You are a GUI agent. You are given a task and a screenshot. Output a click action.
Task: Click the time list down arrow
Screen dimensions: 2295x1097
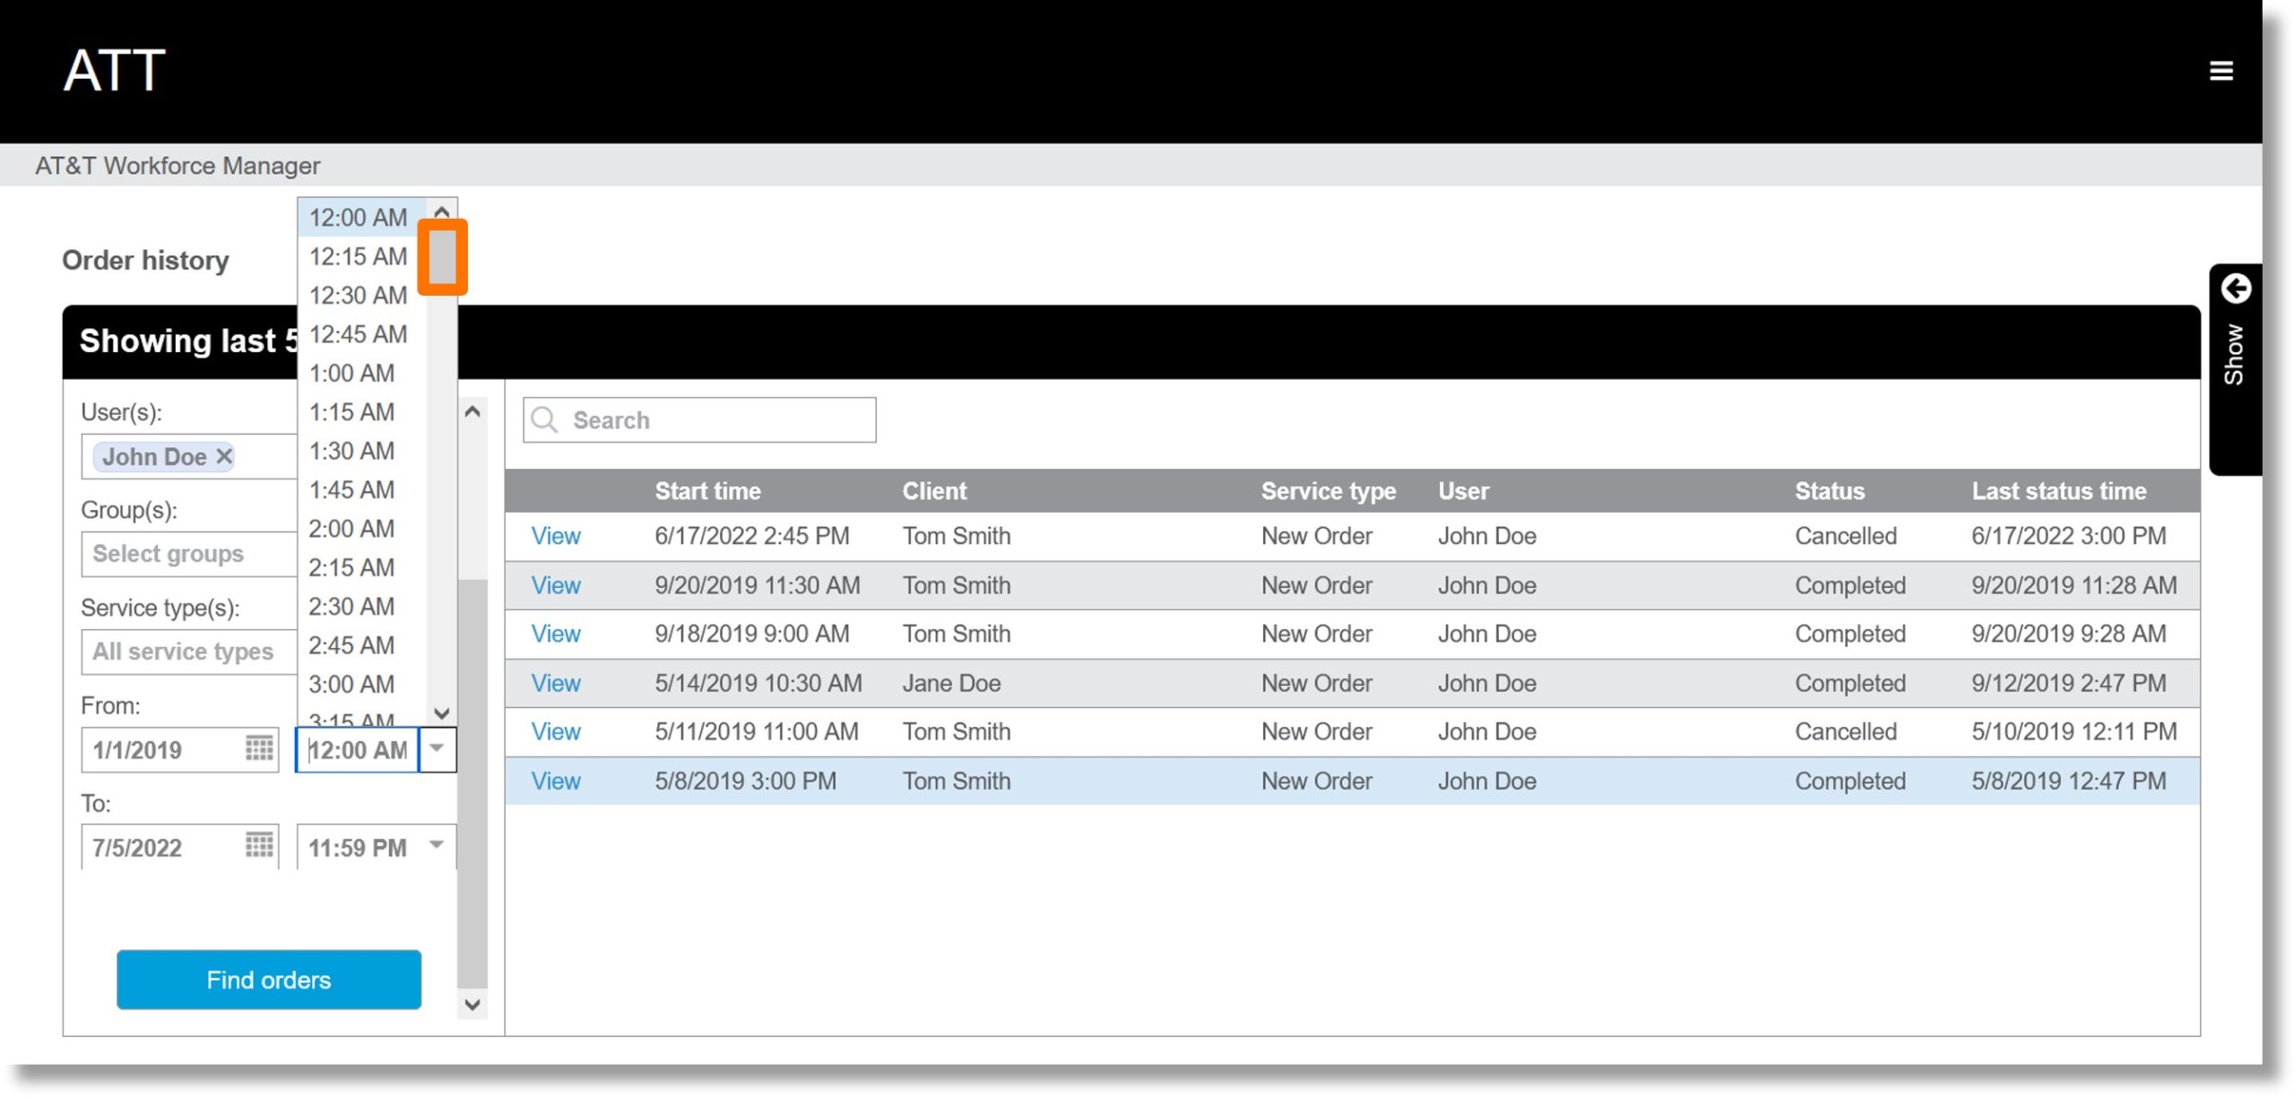(441, 713)
